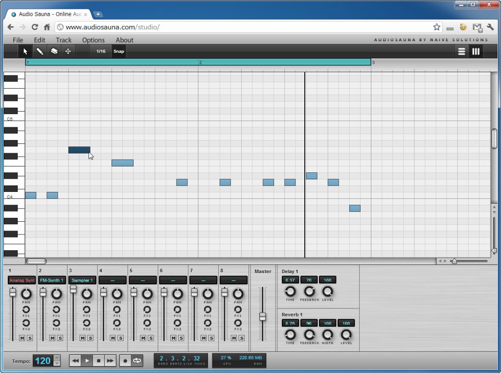Click the browser forward arrow

[x=23, y=27]
